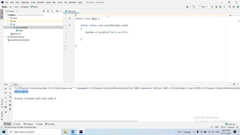Open run configuration wrench in Run panel

click(x=6, y=93)
